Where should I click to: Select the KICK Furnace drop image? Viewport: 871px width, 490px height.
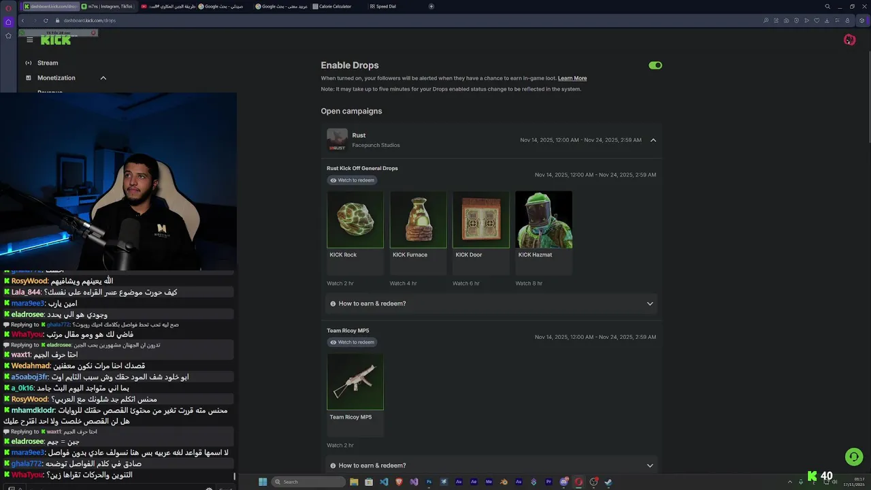coord(418,220)
